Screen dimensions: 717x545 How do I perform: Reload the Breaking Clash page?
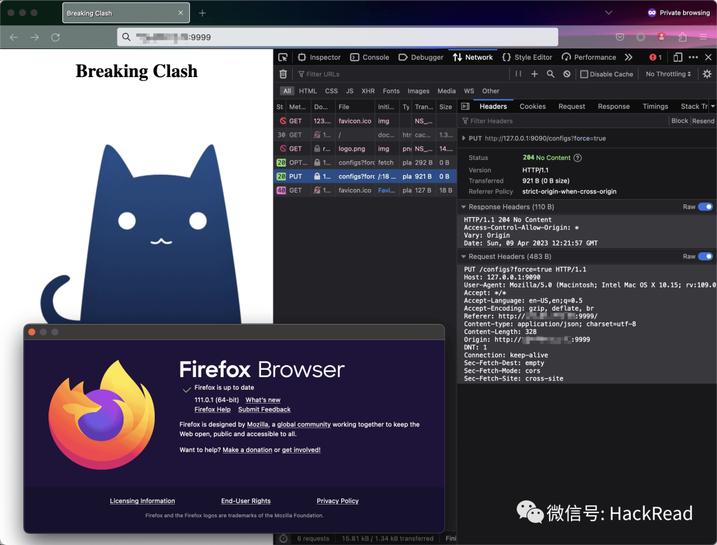pyautogui.click(x=55, y=37)
